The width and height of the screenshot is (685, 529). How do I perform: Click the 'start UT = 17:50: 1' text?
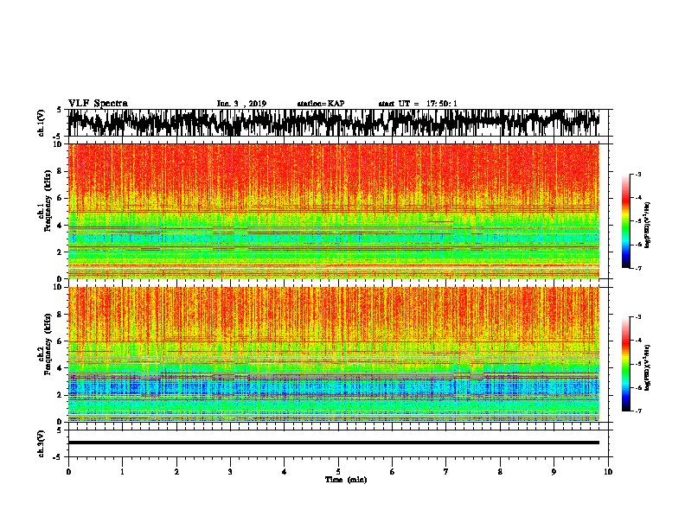418,104
